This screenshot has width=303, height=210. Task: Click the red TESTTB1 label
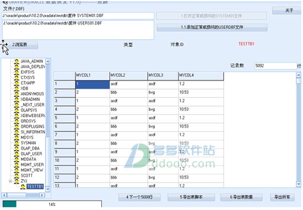pyautogui.click(x=246, y=44)
